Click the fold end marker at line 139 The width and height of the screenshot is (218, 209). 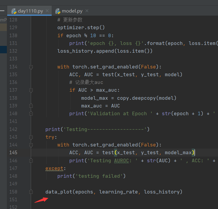click(31, 106)
